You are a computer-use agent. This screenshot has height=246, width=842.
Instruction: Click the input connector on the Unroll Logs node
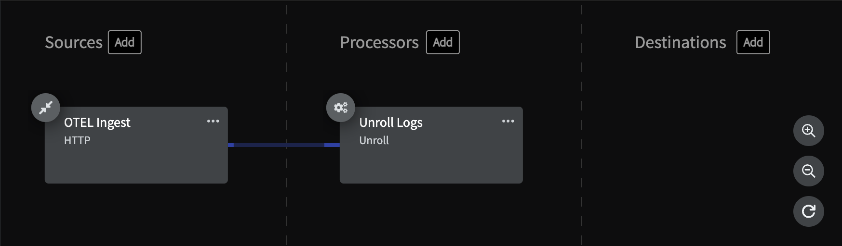pos(332,145)
